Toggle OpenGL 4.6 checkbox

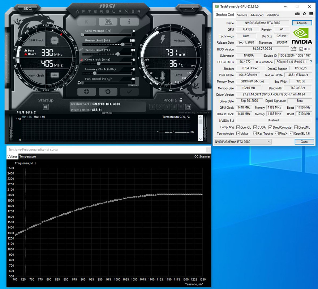292,133
